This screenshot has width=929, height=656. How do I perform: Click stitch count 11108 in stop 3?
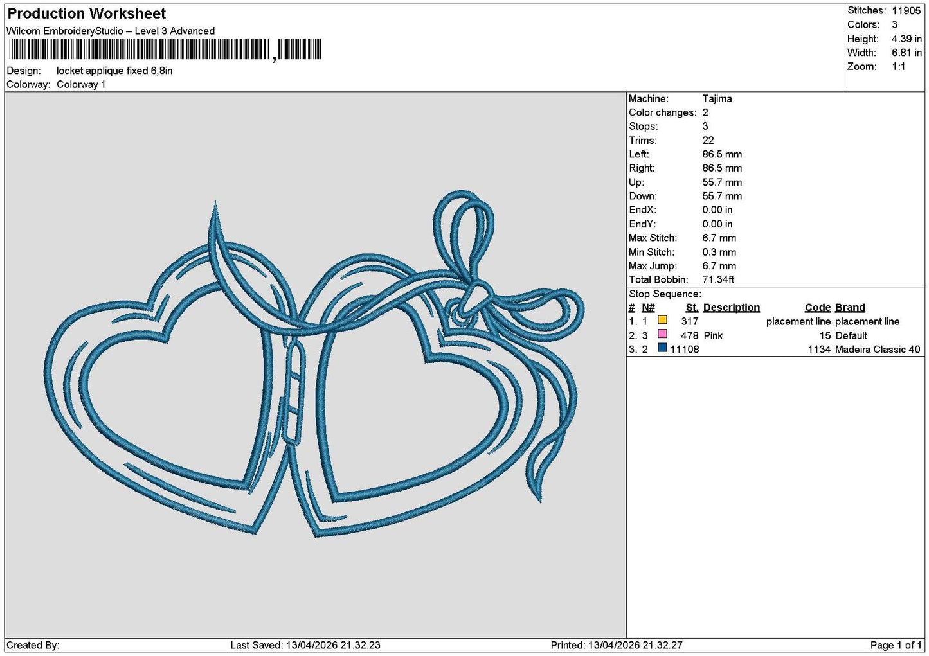(685, 350)
